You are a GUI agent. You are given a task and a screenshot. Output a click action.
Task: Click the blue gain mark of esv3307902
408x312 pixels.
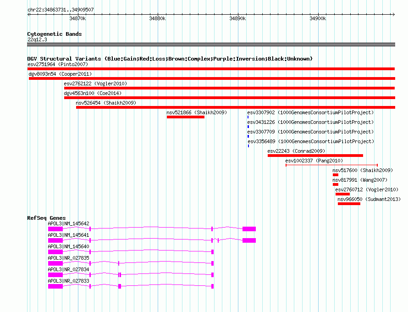pyautogui.click(x=248, y=117)
